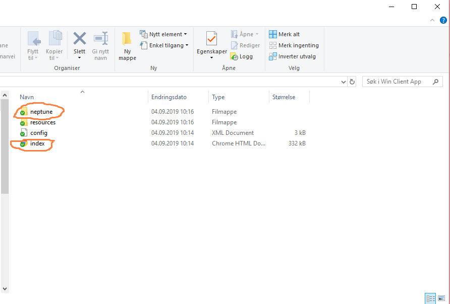Collapse the ribbon with the chevron
Screen dimensions: 450x304
tap(432, 19)
